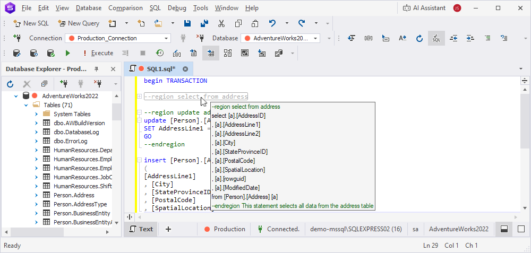Image resolution: width=531 pixels, height=253 pixels.
Task: Click the Execute button
Action: (99, 53)
